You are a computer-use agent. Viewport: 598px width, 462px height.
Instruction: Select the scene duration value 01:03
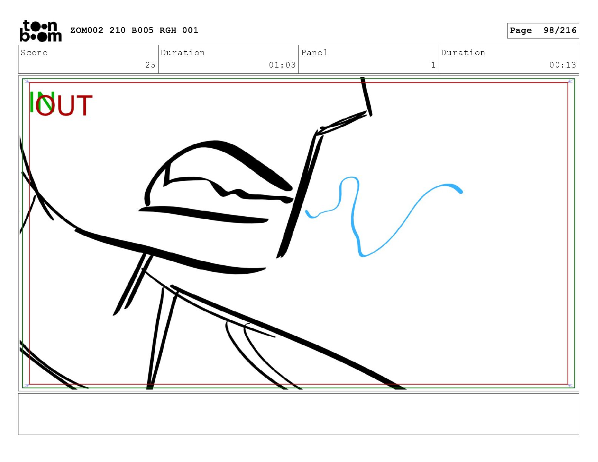click(282, 65)
